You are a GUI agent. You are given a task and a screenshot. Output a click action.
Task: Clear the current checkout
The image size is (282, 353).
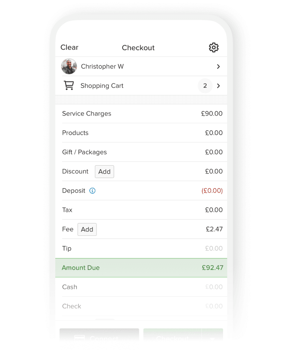tap(69, 47)
